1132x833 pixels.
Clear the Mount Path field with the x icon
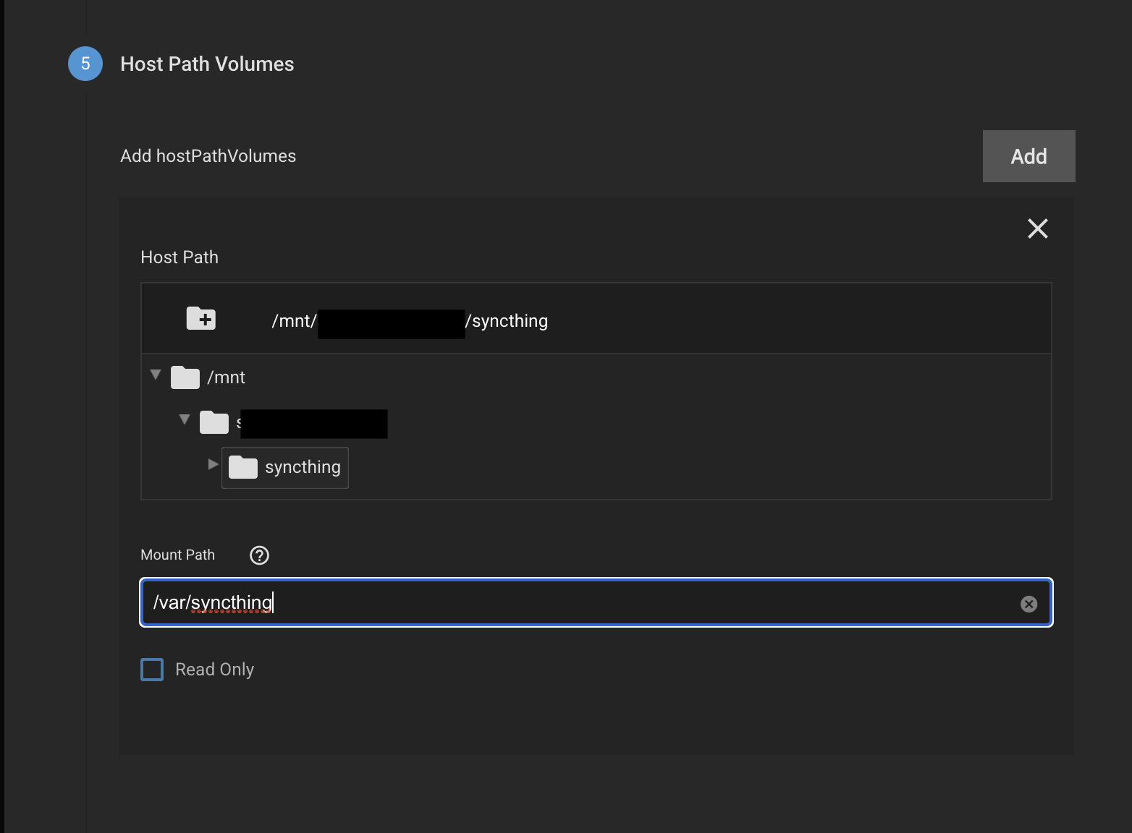[x=1028, y=604]
